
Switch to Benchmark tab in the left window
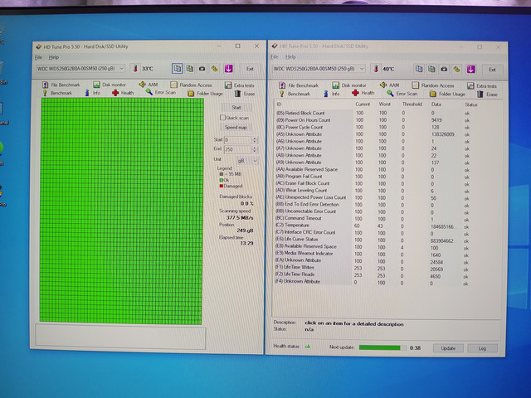[x=57, y=93]
